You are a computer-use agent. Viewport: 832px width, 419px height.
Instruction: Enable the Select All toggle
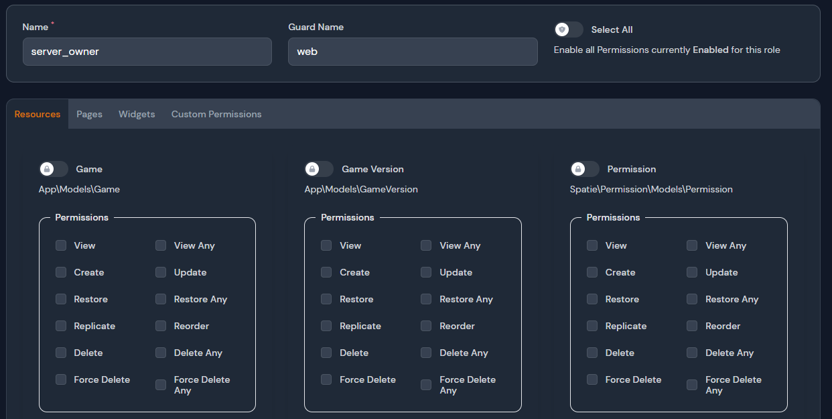(569, 29)
